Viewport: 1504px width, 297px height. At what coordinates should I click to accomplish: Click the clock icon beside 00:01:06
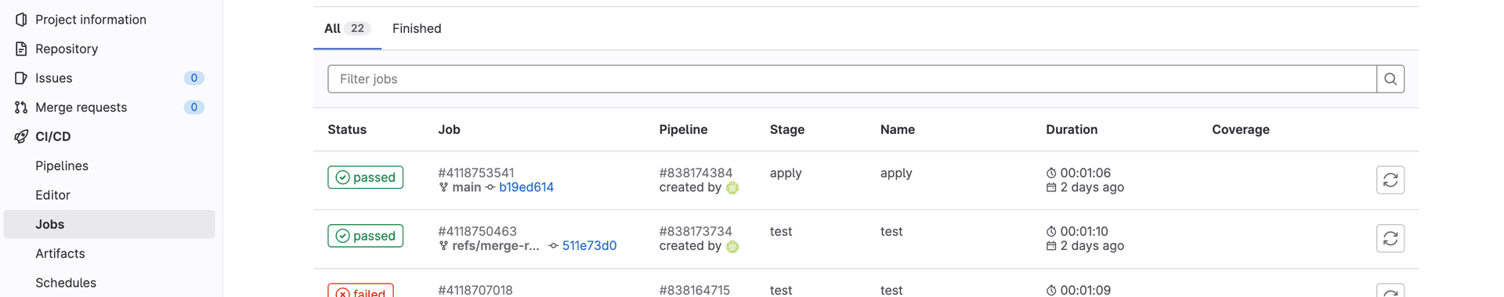point(1051,173)
